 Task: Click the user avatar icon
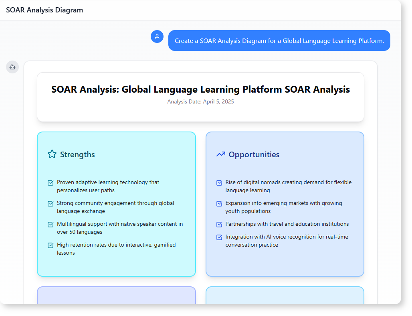tap(157, 36)
